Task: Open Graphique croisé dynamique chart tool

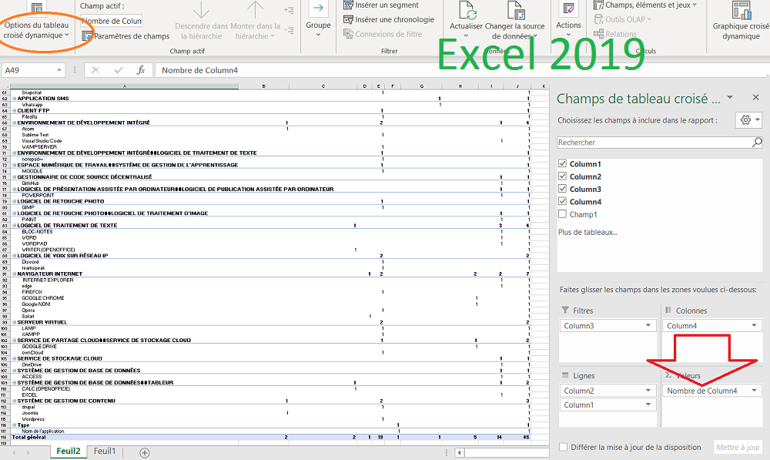Action: 741,9
